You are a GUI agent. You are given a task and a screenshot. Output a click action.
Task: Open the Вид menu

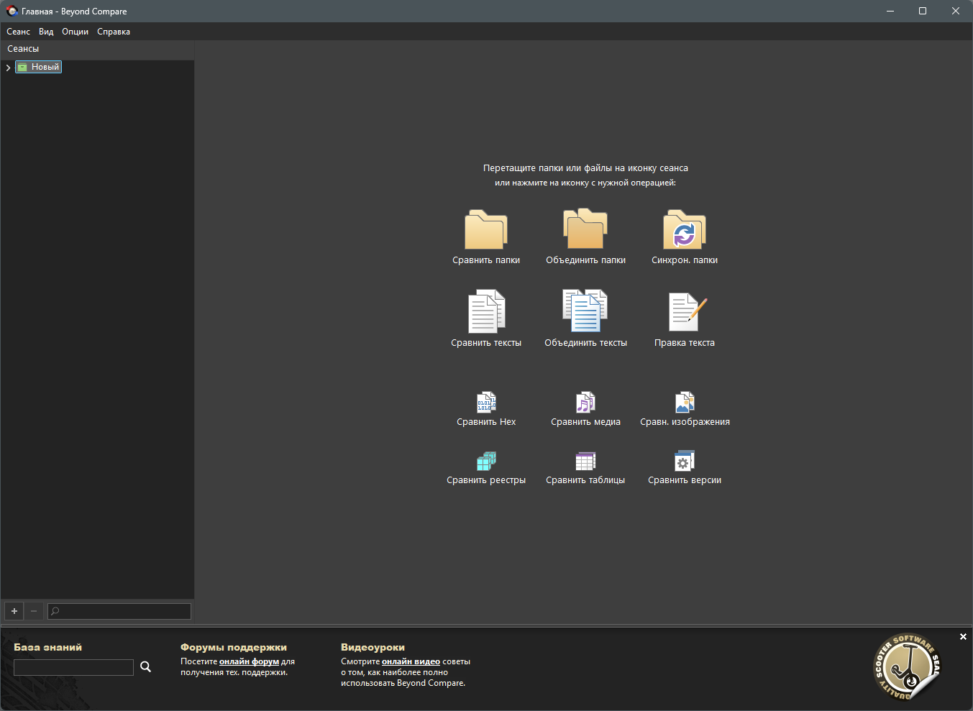click(x=46, y=32)
